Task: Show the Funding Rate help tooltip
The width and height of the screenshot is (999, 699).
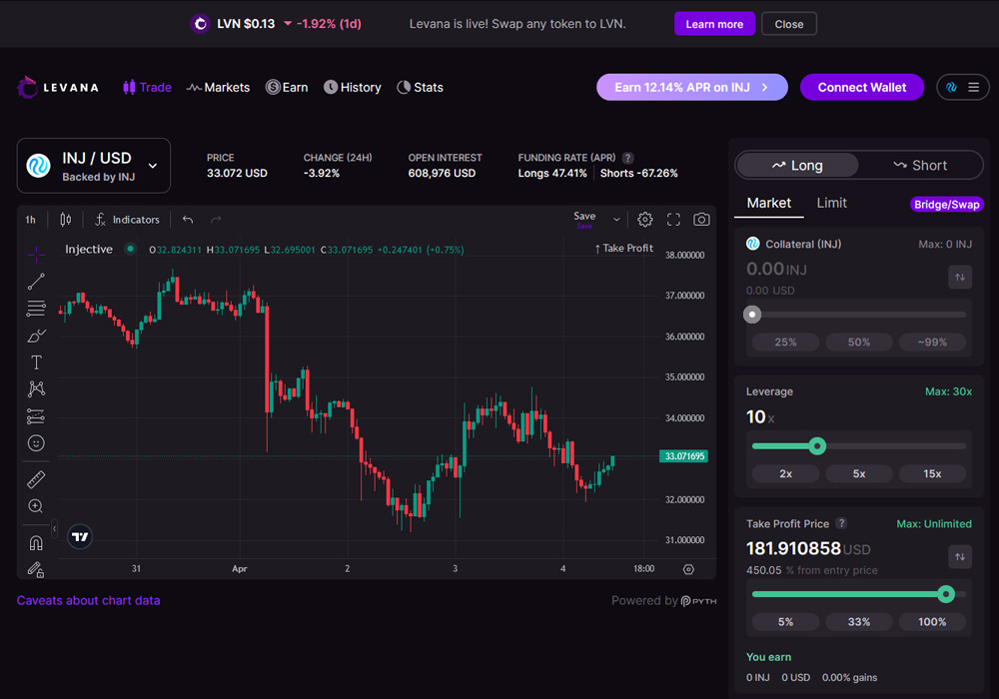Action: coord(627,158)
